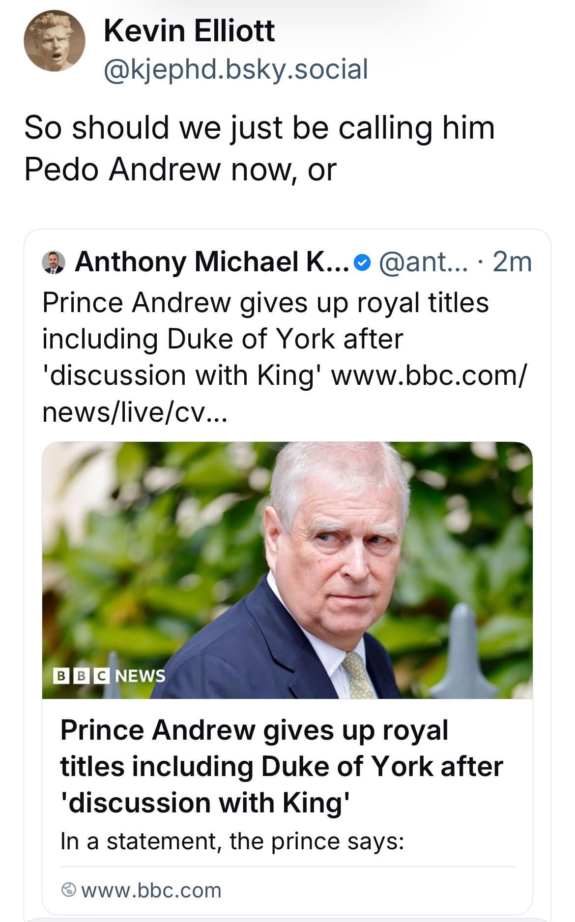The image size is (575, 922).
Task: Click quoted post body text starting 'Prince Andrew gives'
Action: coord(265,302)
